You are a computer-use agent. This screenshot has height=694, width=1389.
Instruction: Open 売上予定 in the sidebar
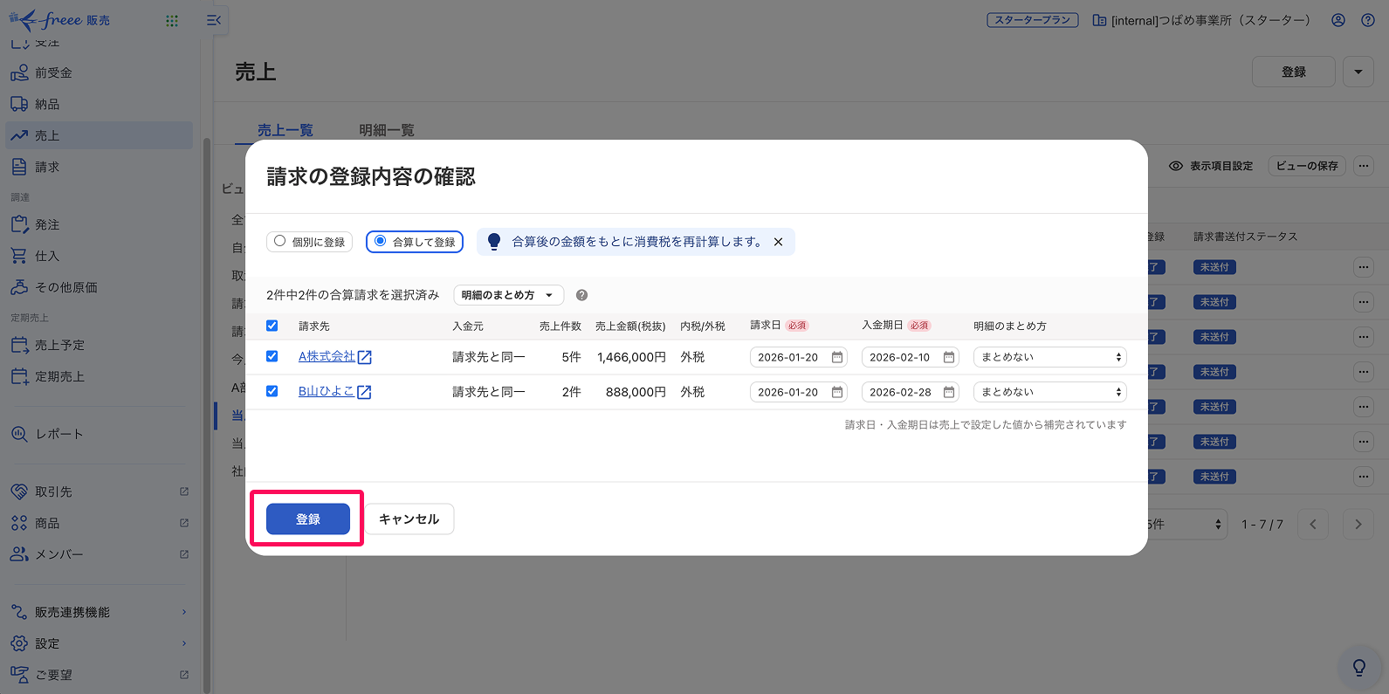(x=98, y=345)
